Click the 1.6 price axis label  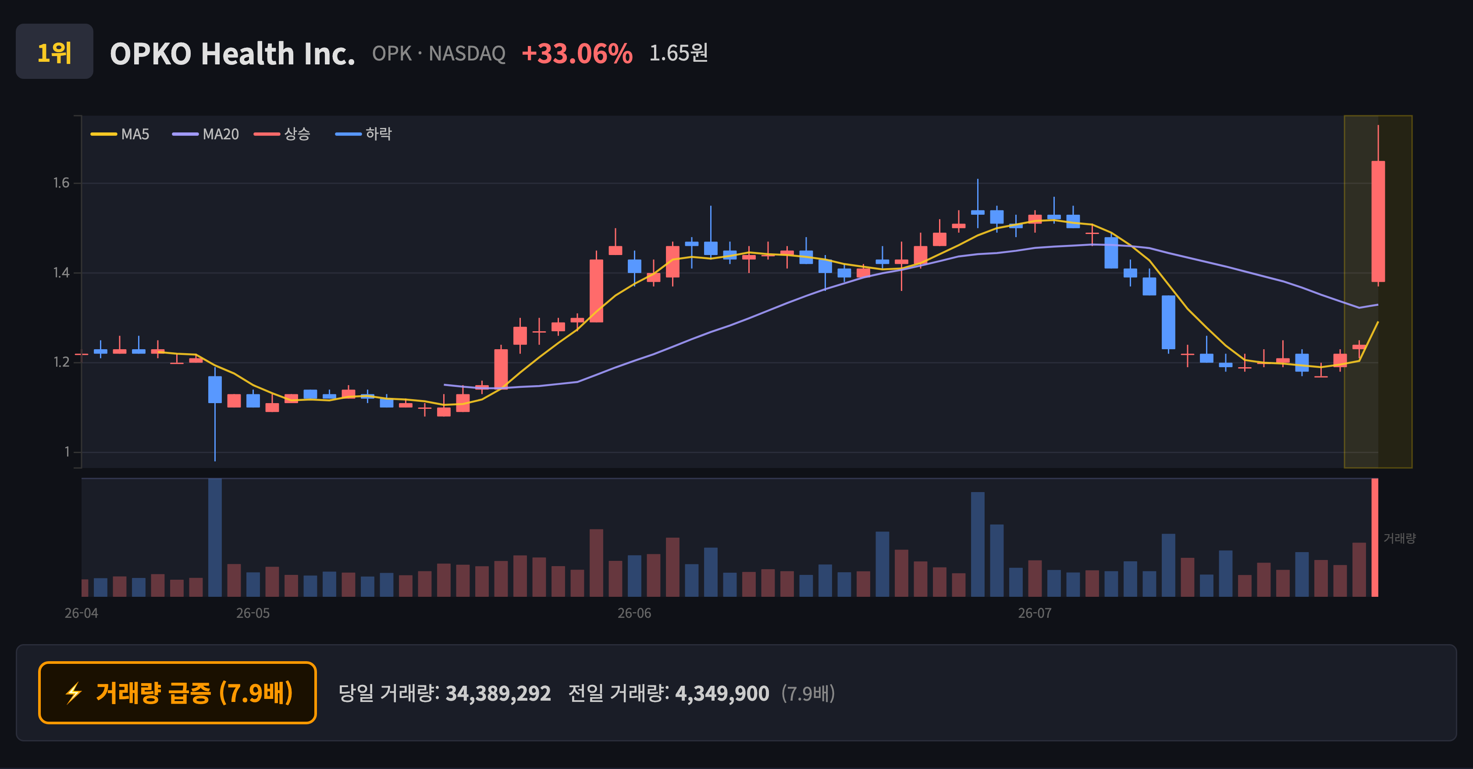click(x=61, y=183)
